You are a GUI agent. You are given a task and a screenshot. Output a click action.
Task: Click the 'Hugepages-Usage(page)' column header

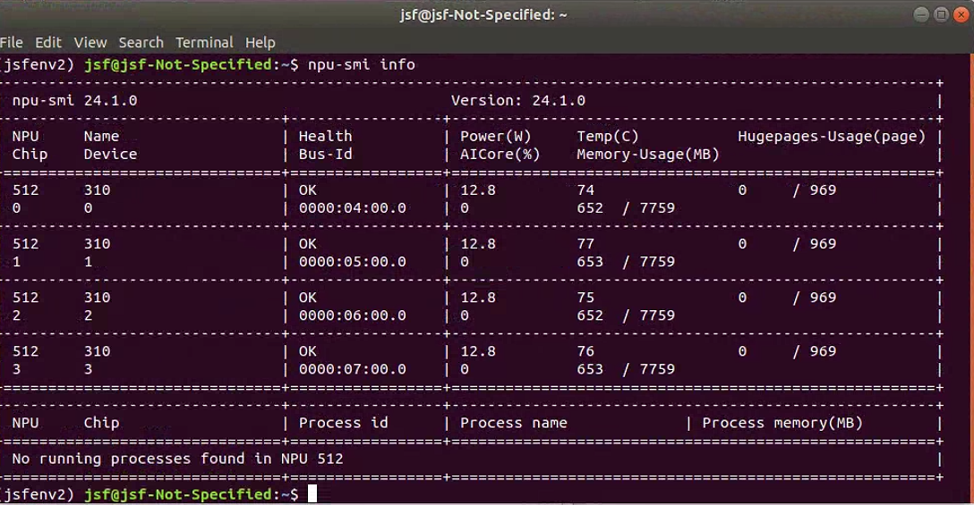832,136
